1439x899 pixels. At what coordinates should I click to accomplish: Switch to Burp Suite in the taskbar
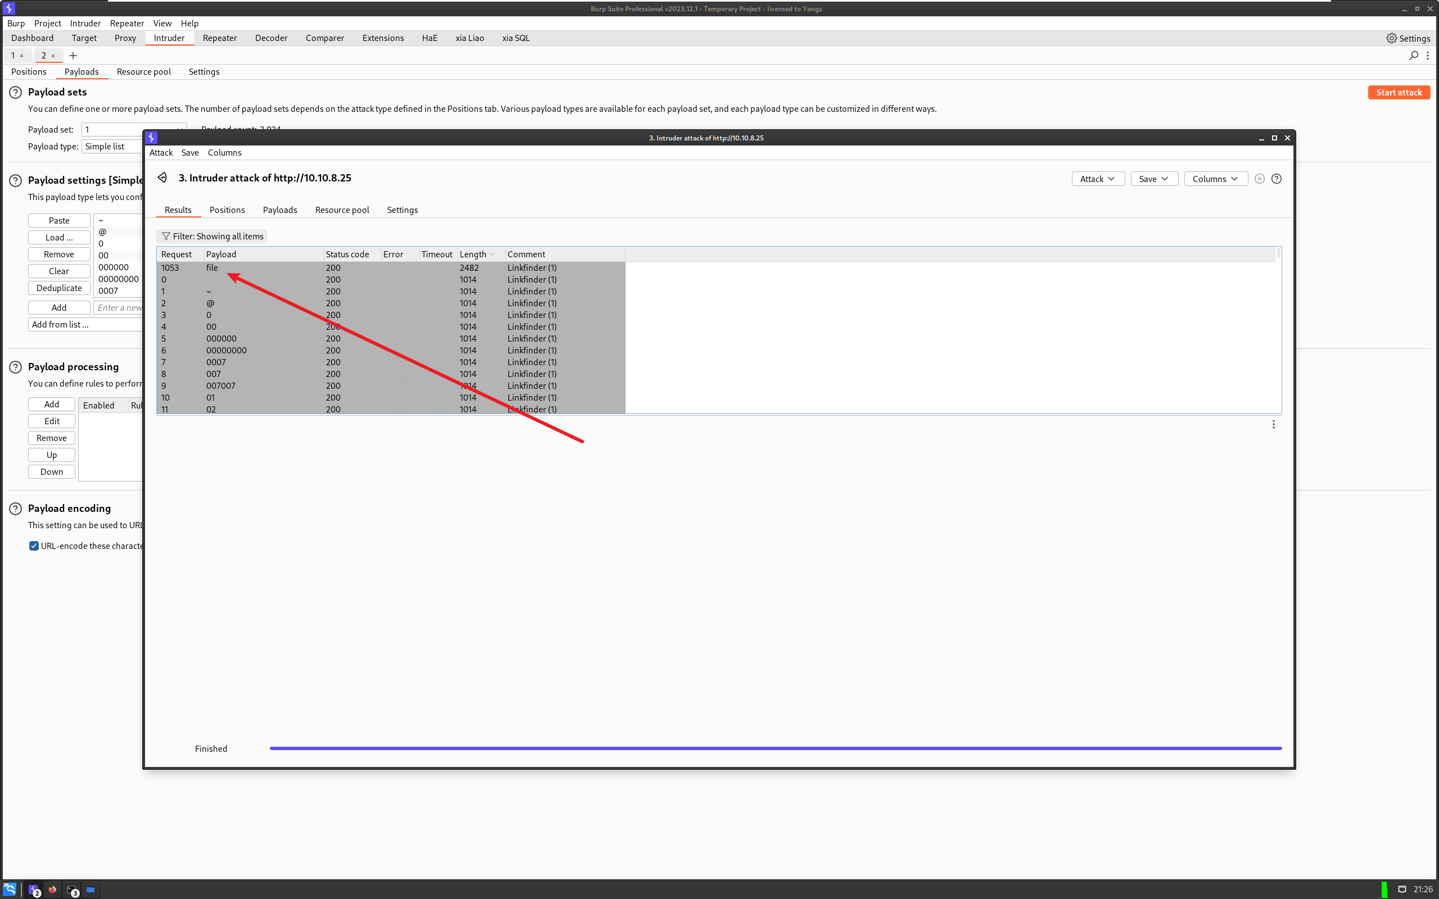(x=34, y=890)
